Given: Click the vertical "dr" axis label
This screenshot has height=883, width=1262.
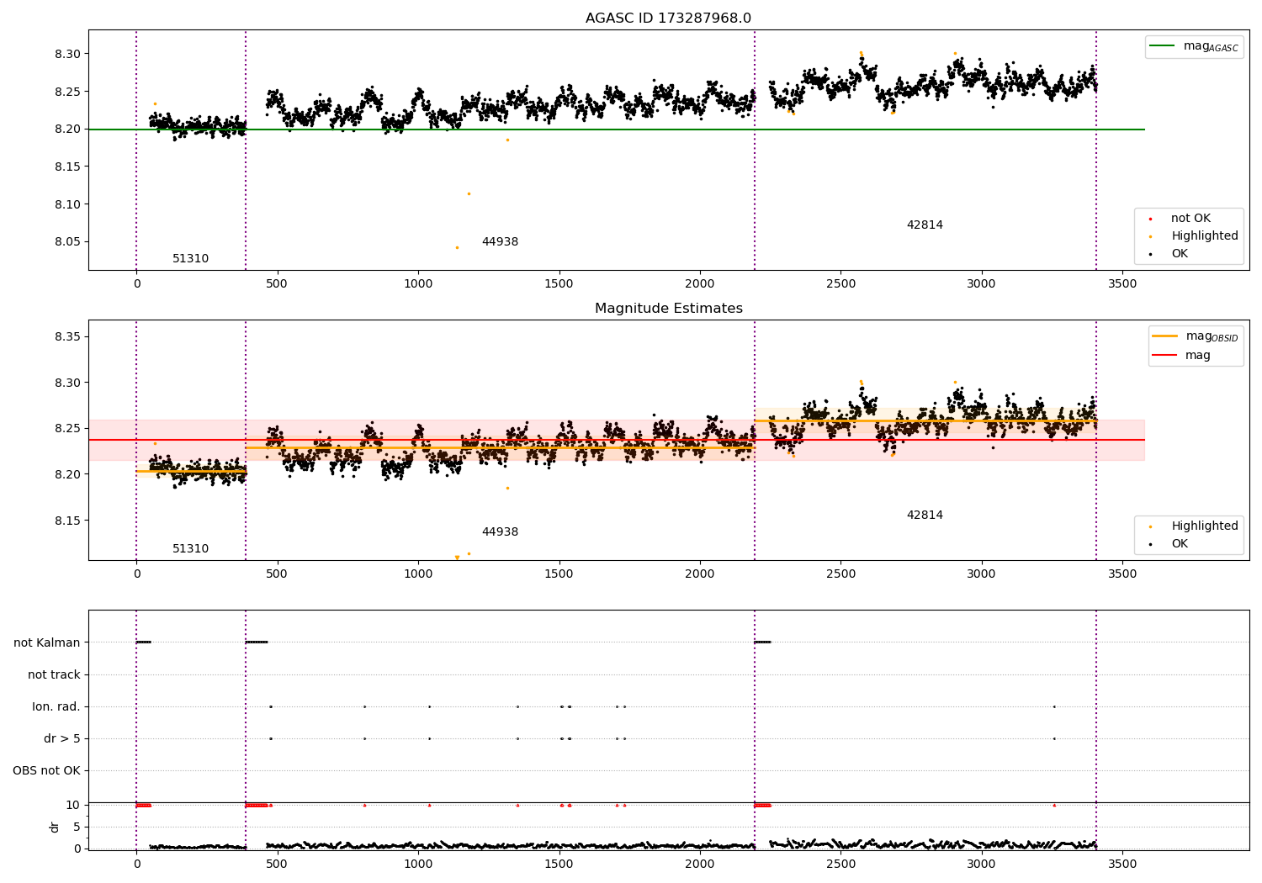Looking at the screenshot, I should pos(55,827).
